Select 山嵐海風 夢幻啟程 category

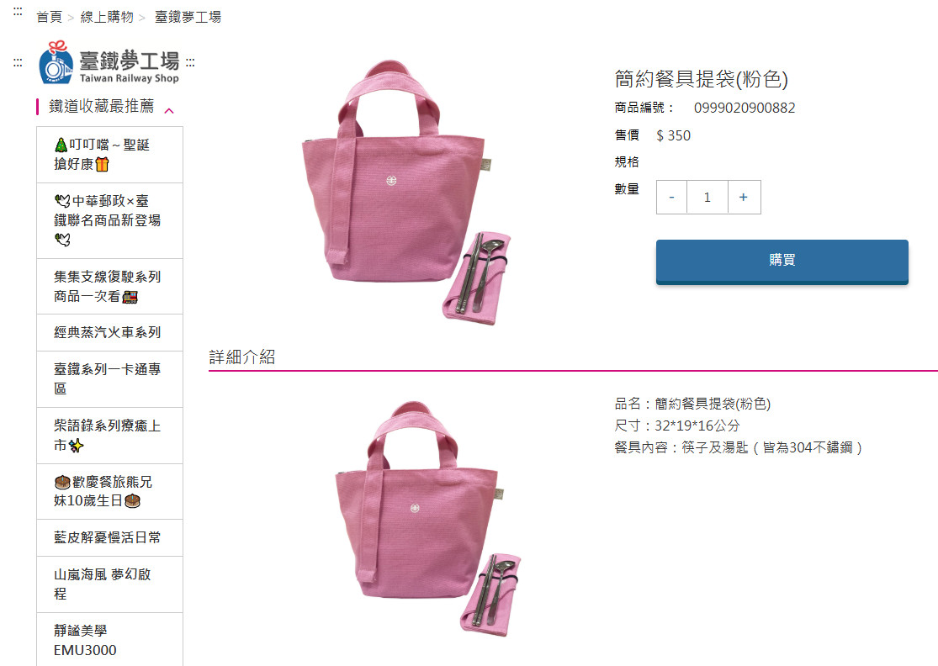click(x=109, y=584)
